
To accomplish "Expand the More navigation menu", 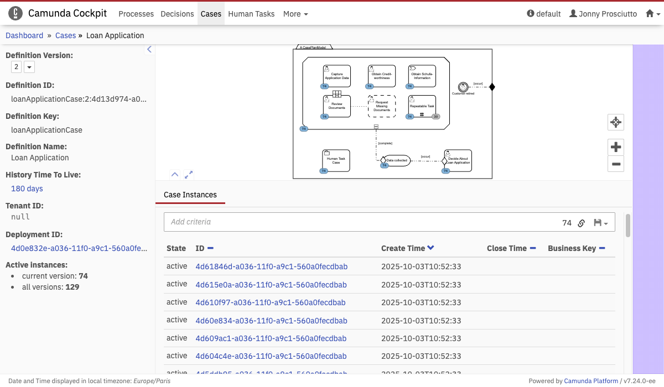I will pyautogui.click(x=295, y=14).
